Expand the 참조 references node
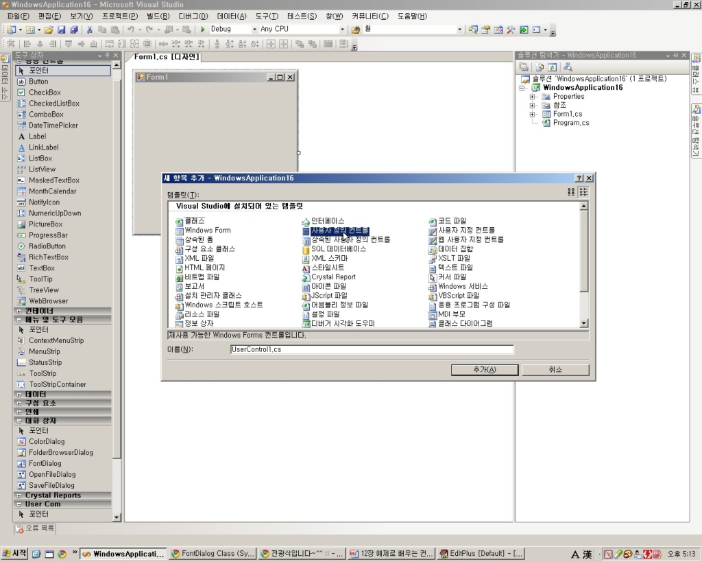 (x=532, y=105)
